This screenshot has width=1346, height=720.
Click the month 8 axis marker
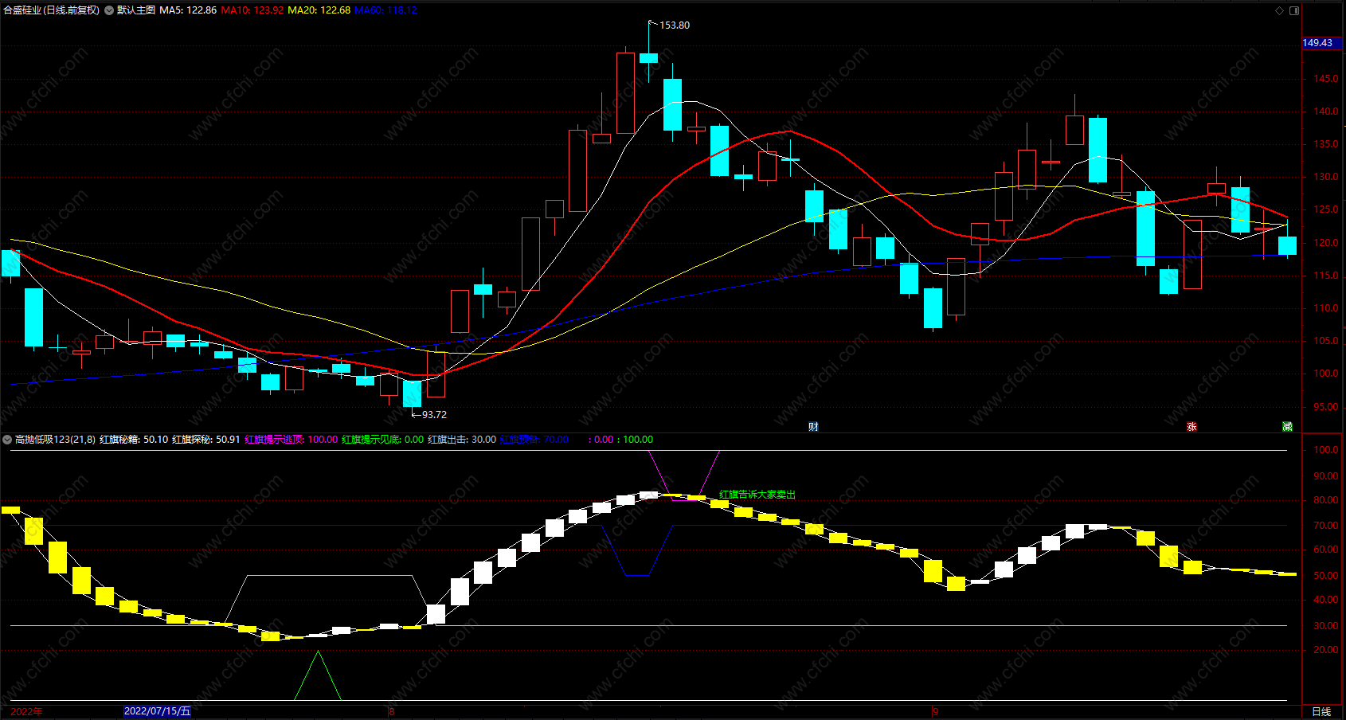click(x=392, y=711)
